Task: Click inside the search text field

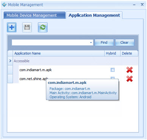Action: [x=50, y=43]
